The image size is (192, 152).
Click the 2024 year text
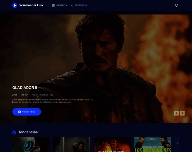(x=15, y=95)
